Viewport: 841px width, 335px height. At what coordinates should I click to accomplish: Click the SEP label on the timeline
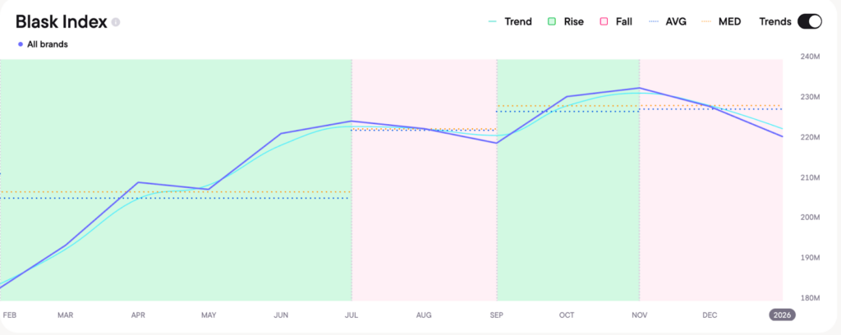point(497,314)
